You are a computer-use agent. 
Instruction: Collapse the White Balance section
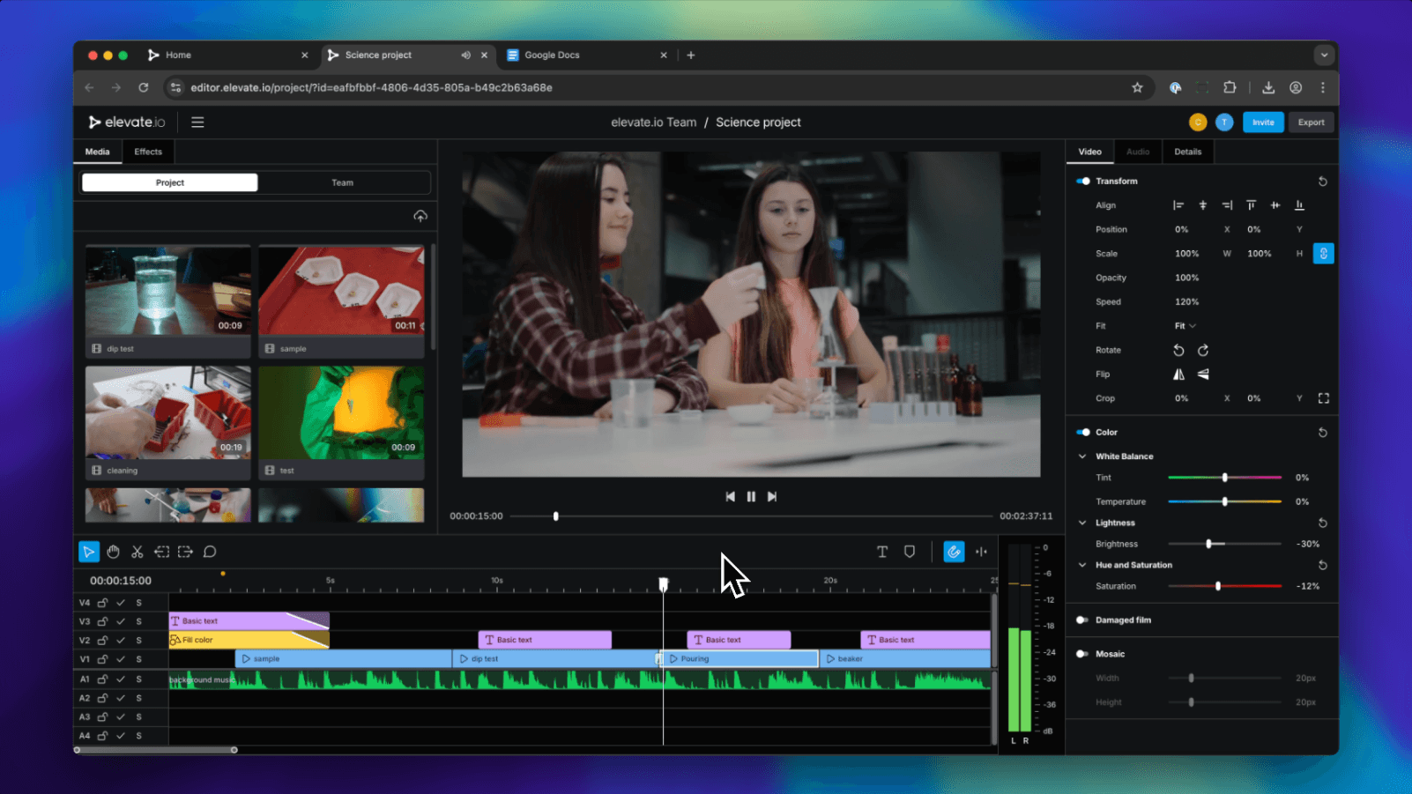click(x=1082, y=456)
